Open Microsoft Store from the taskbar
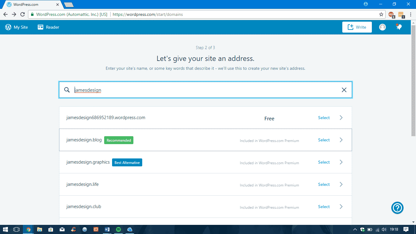416x234 pixels. pyautogui.click(x=51, y=229)
